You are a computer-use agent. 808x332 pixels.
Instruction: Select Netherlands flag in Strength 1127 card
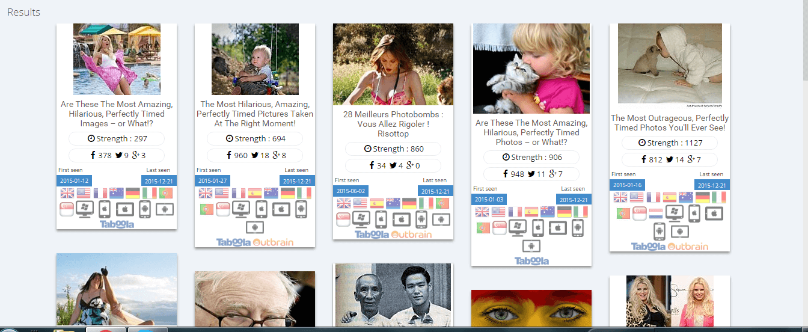656,214
